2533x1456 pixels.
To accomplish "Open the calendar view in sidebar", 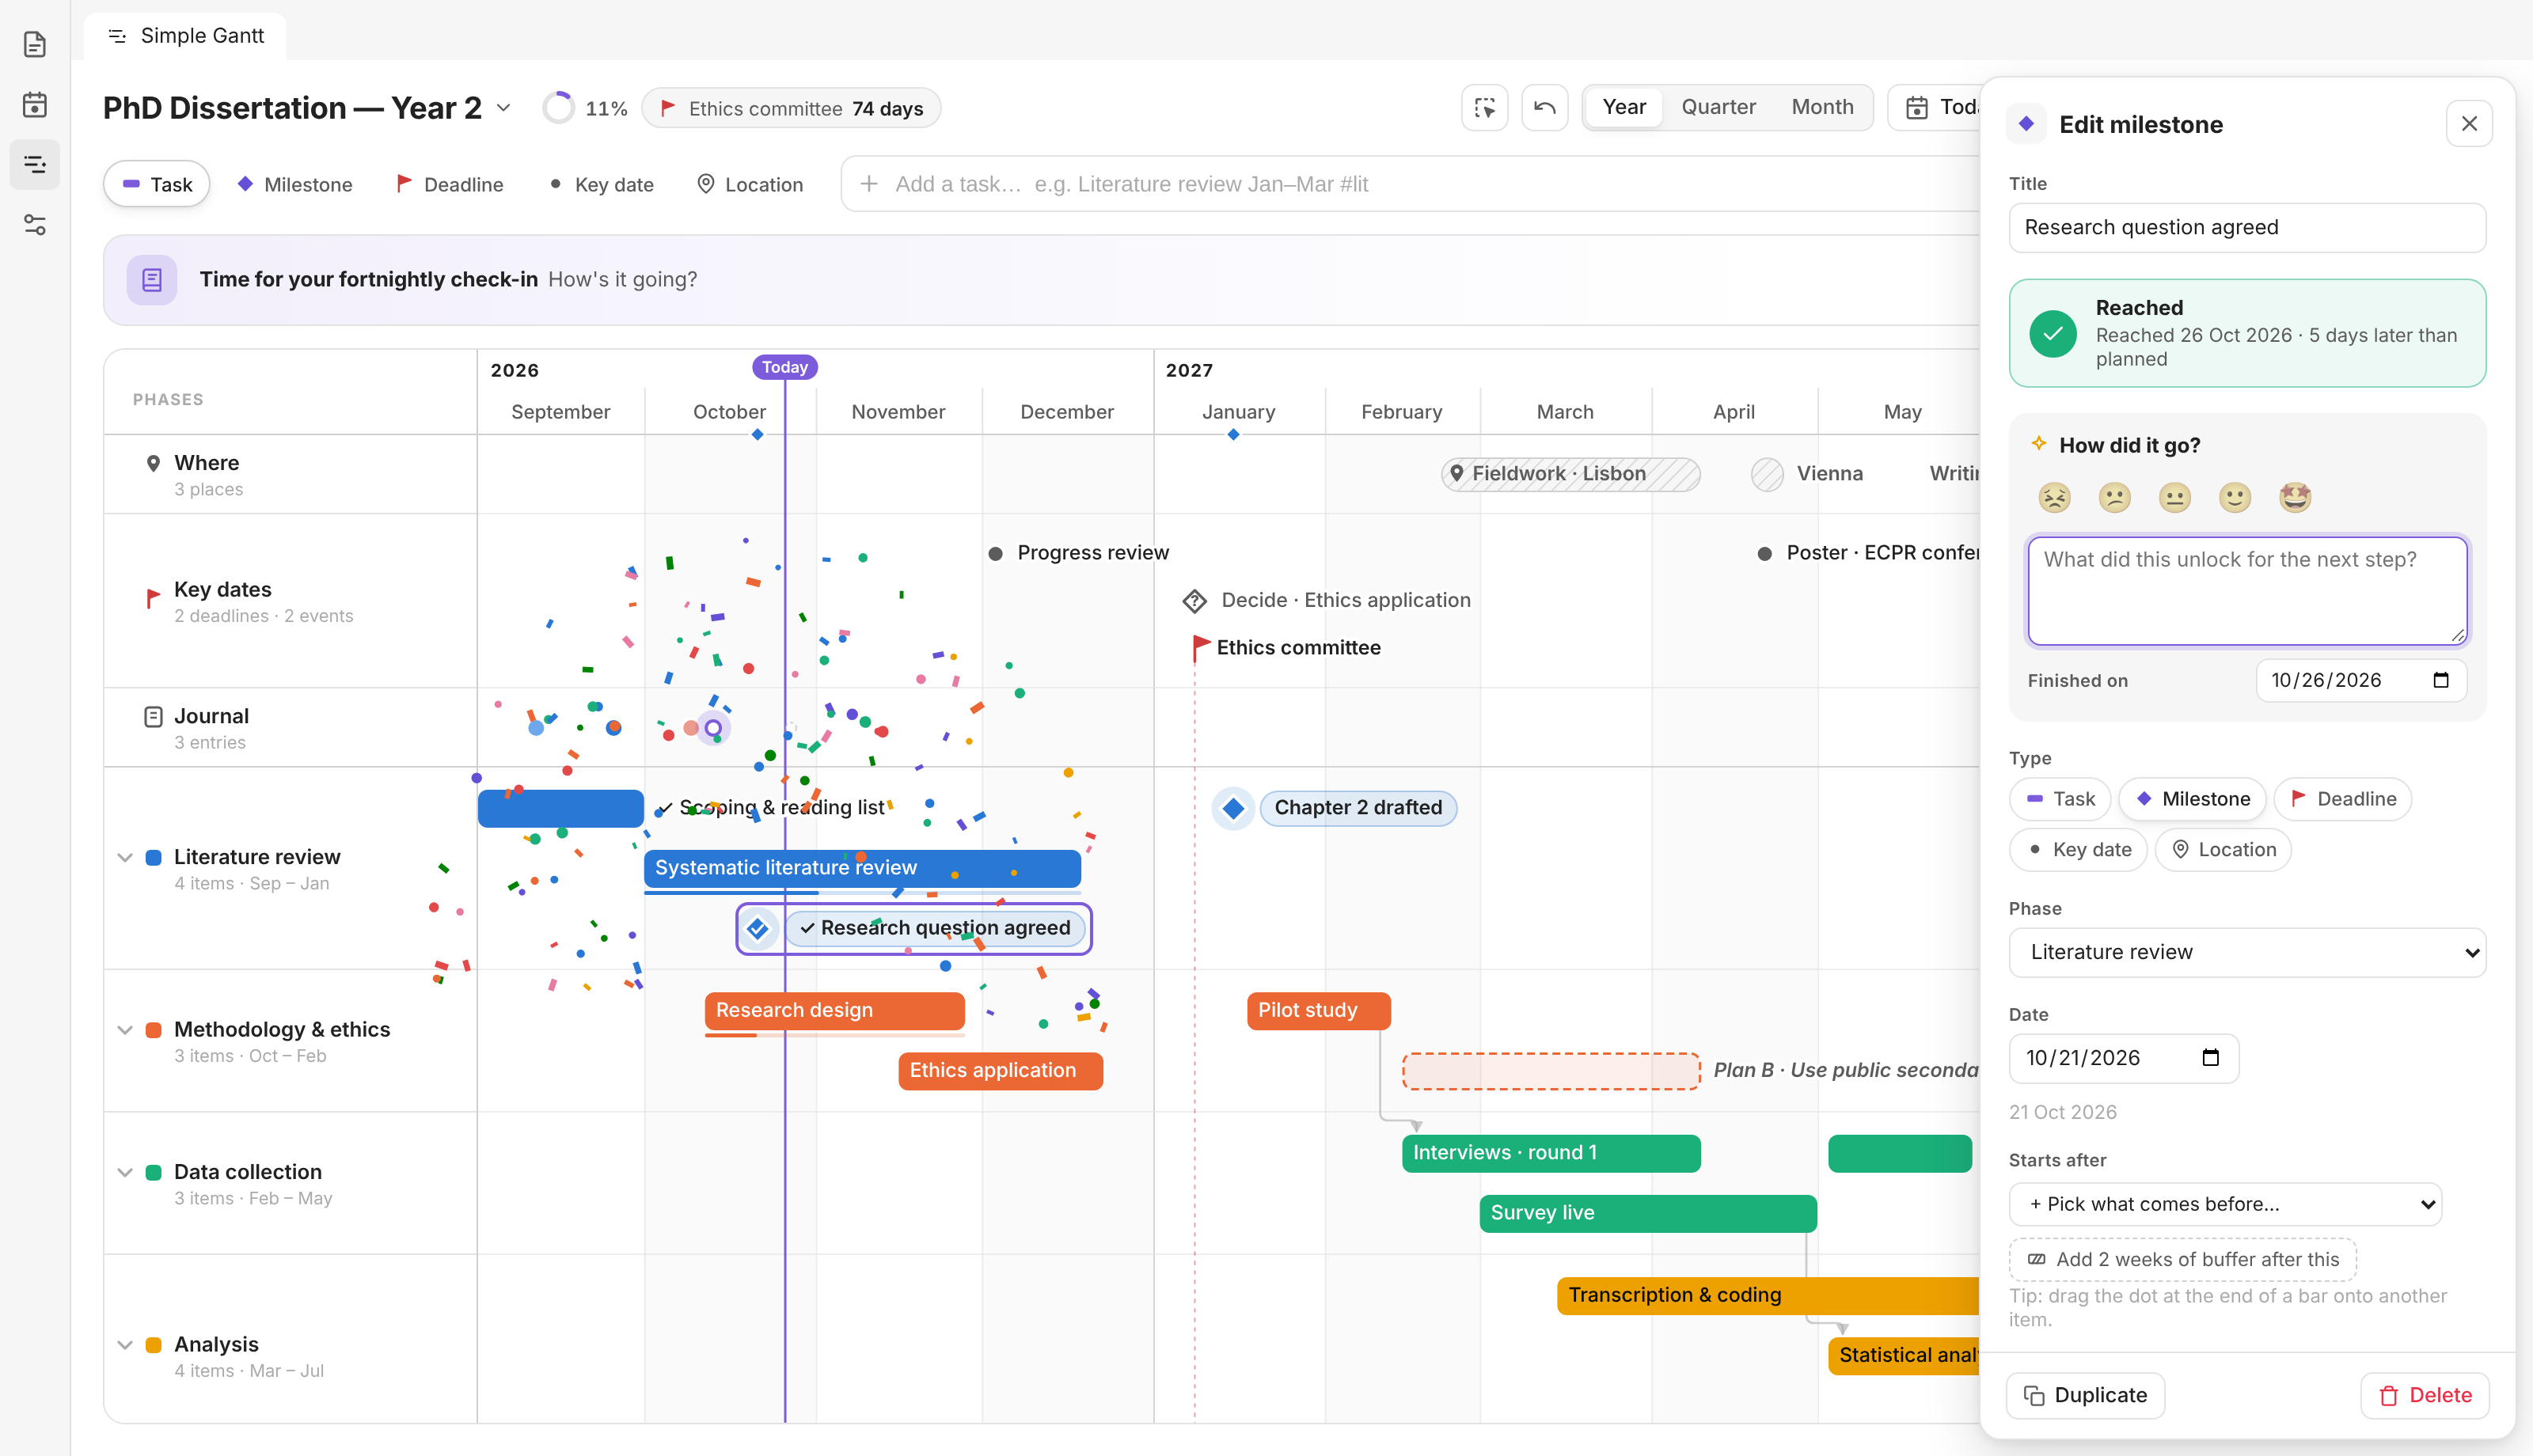I will tap(35, 104).
